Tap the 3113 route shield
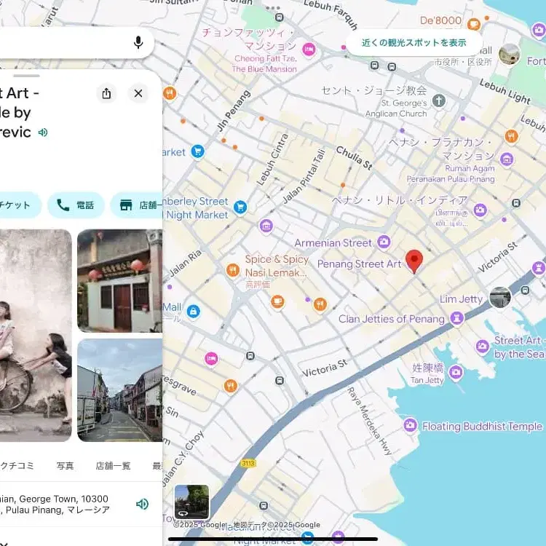Image resolution: width=546 pixels, height=546 pixels. [248, 463]
